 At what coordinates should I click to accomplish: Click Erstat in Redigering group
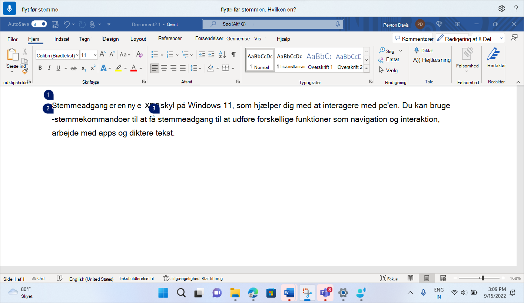coord(389,60)
